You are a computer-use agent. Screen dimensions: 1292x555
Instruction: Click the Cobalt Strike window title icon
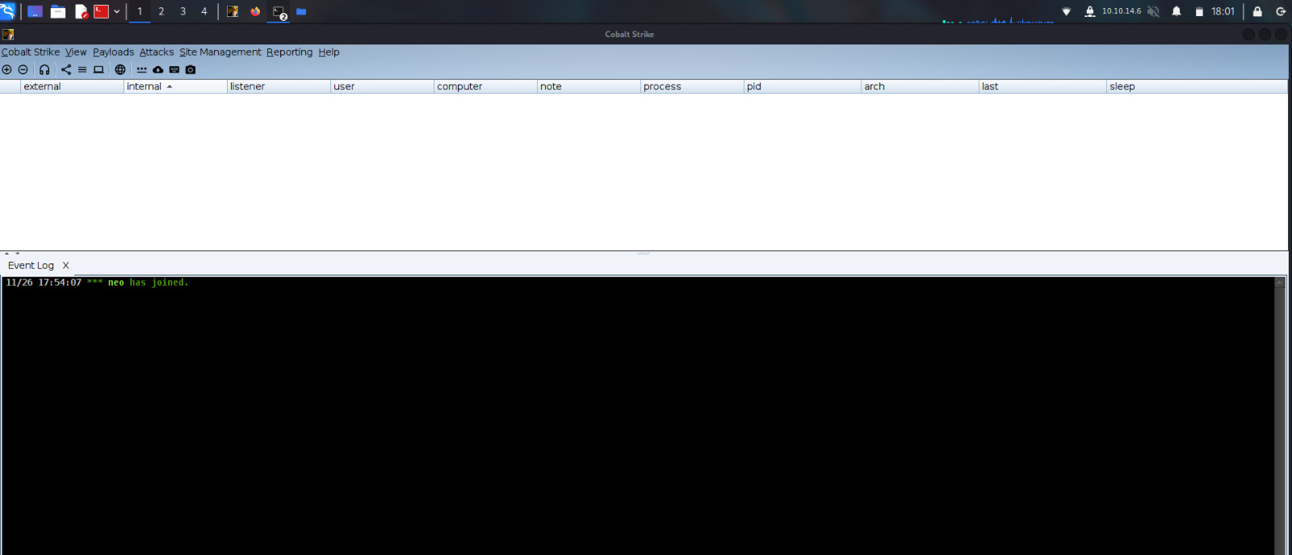pos(8,35)
